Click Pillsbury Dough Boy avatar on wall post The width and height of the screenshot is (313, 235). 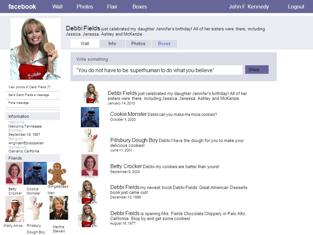click(90, 140)
